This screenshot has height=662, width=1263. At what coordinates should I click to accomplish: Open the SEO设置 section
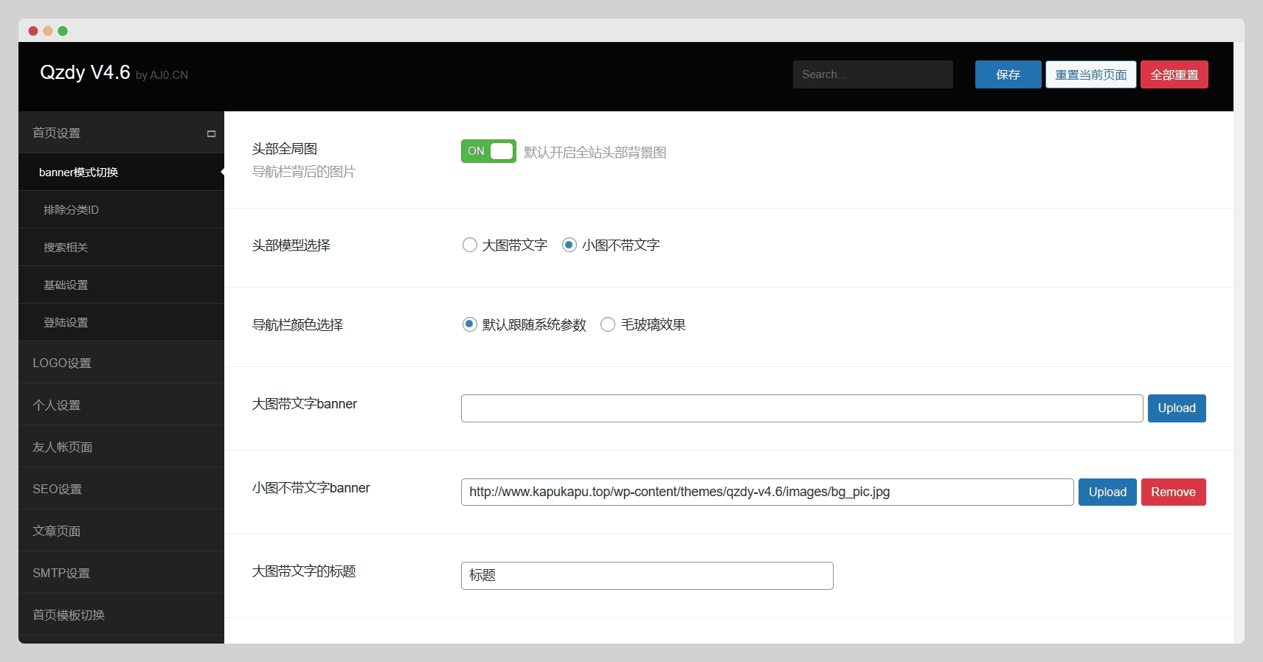[121, 489]
